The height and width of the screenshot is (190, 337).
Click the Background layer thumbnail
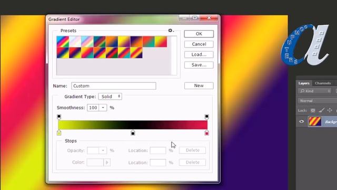(315, 121)
